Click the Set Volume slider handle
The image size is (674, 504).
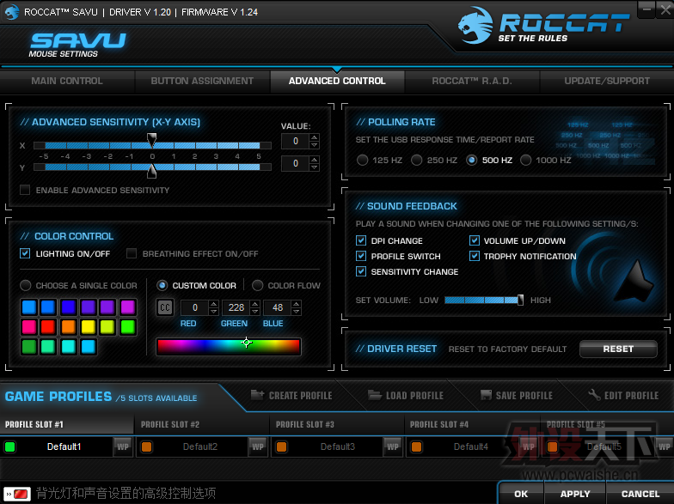pos(521,300)
